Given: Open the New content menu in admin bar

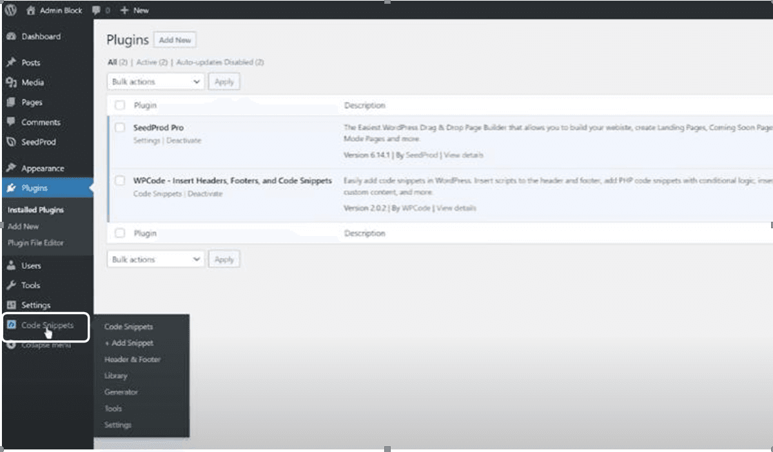Looking at the screenshot, I should tap(135, 10).
